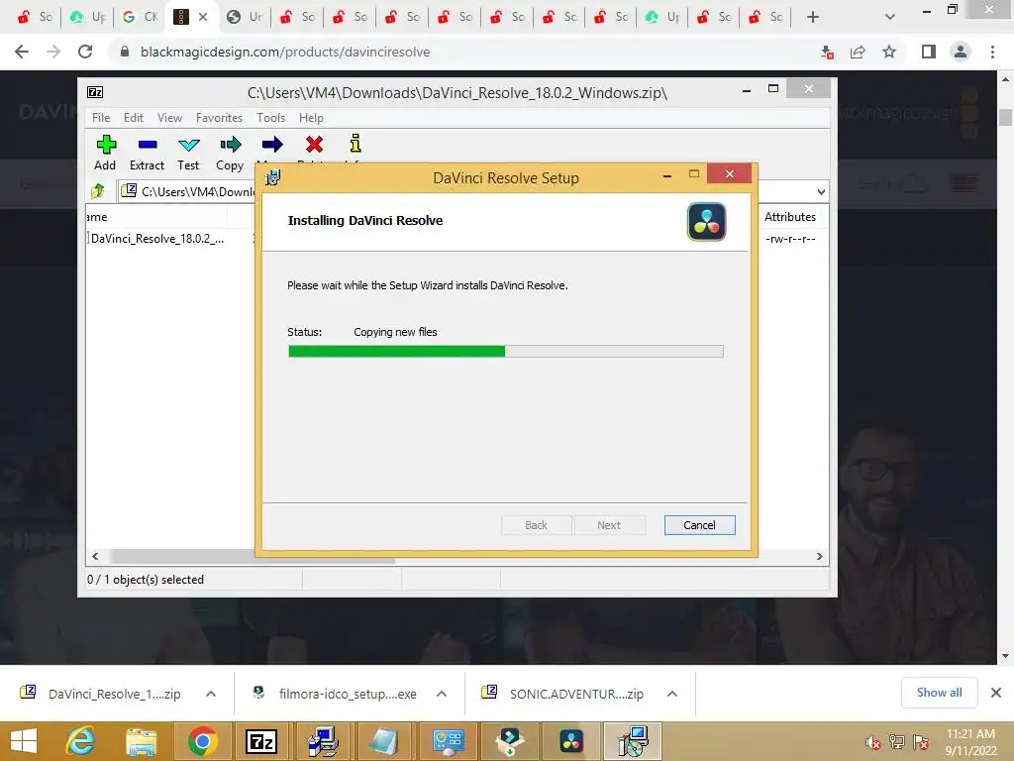1014x761 pixels.
Task: Click the '-rw-r--r--' attributes cell
Action: [x=790, y=239]
